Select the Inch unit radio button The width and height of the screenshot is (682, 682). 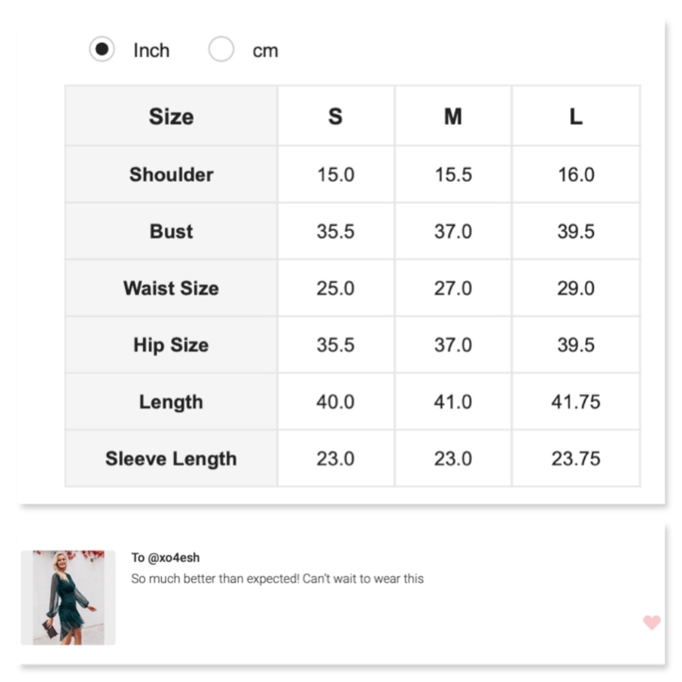point(102,50)
